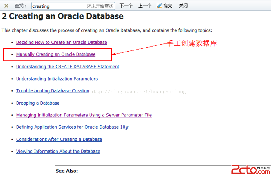Open 'Manually Creating an Oracle Database' link

point(56,54)
